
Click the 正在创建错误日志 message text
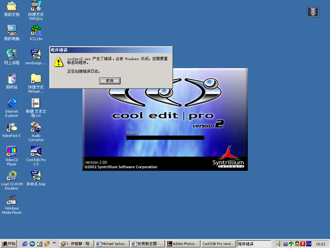tap(84, 71)
